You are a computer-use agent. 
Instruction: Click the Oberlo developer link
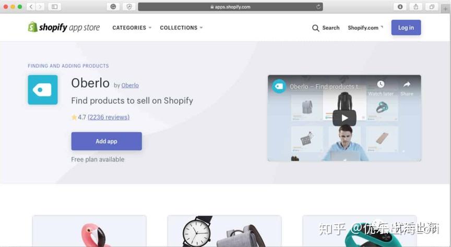(130, 85)
